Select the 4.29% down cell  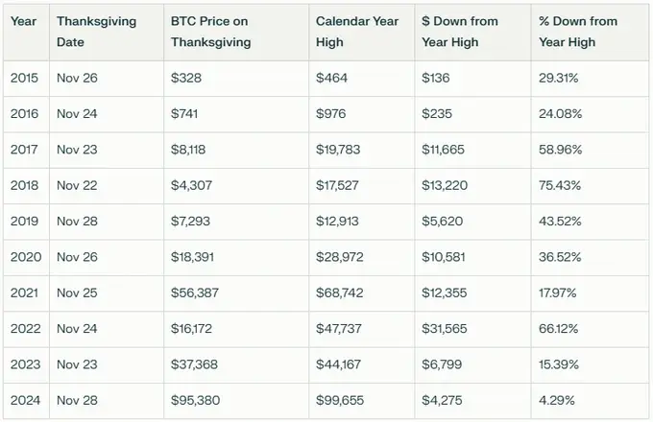click(x=556, y=401)
